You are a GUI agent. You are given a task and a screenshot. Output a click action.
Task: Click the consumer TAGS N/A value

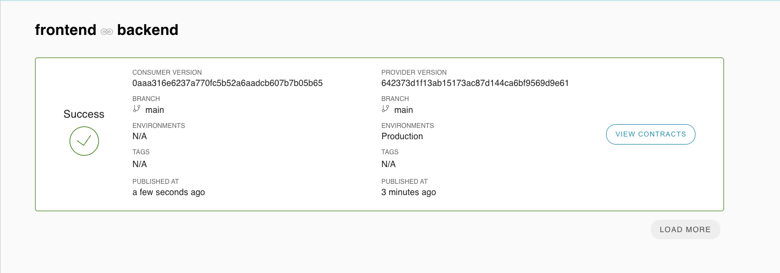(139, 164)
